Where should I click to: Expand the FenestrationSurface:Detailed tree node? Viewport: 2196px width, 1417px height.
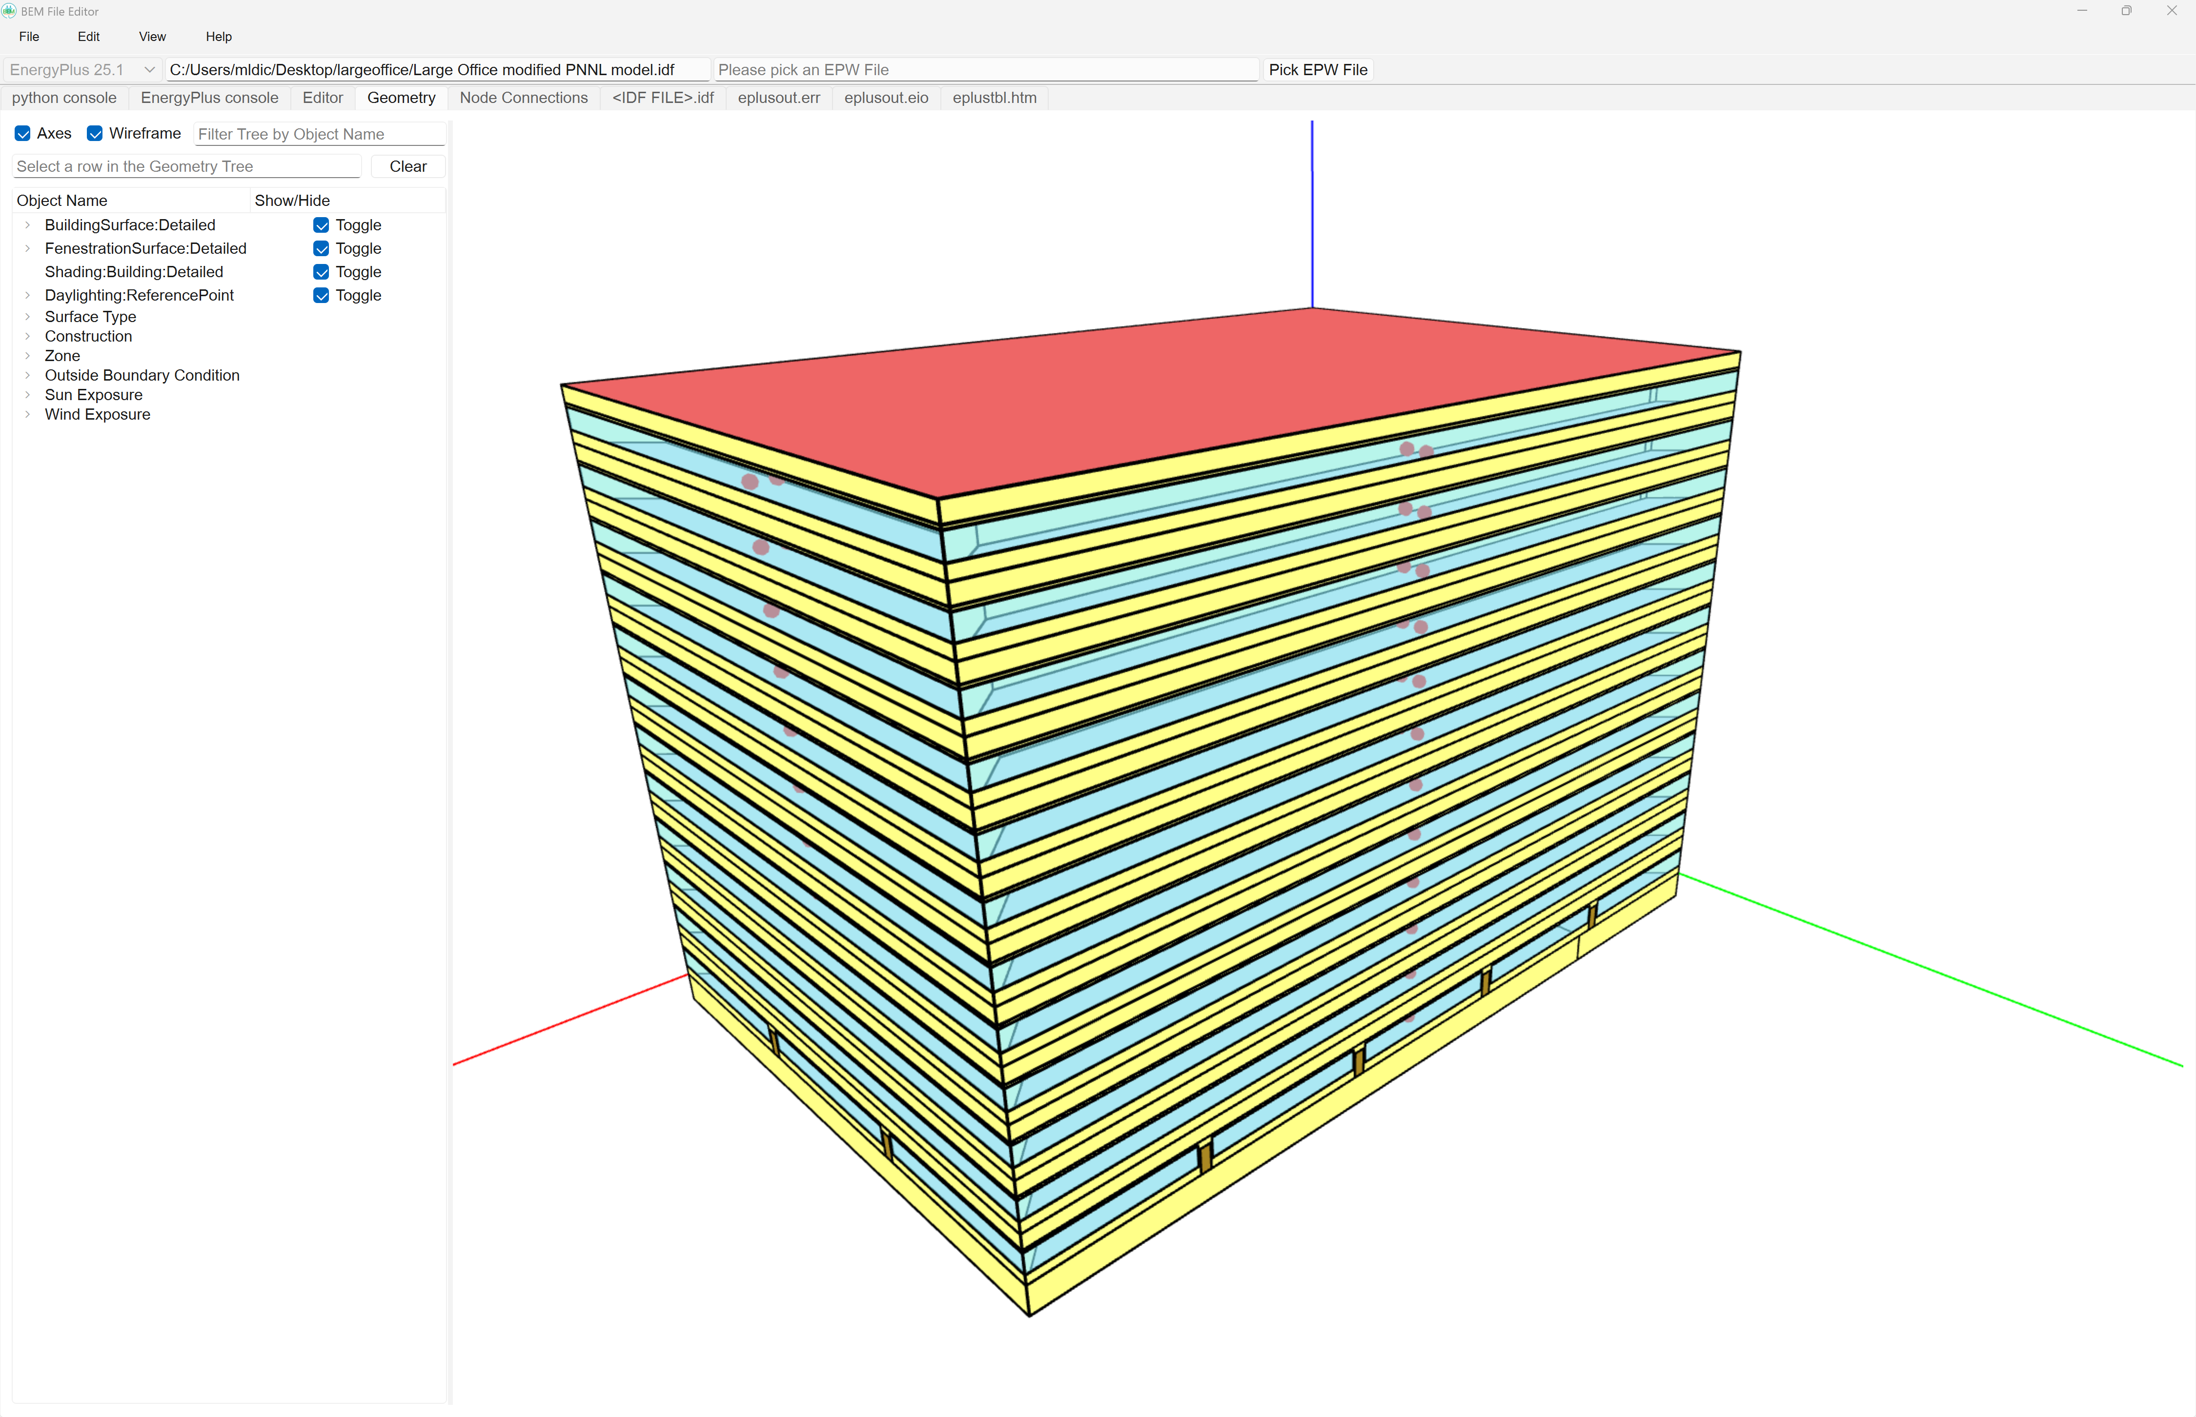click(28, 248)
